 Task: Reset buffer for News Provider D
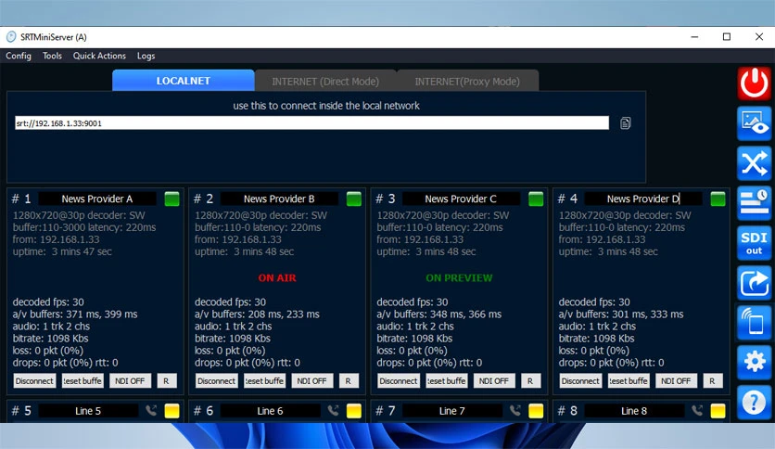[x=629, y=380]
